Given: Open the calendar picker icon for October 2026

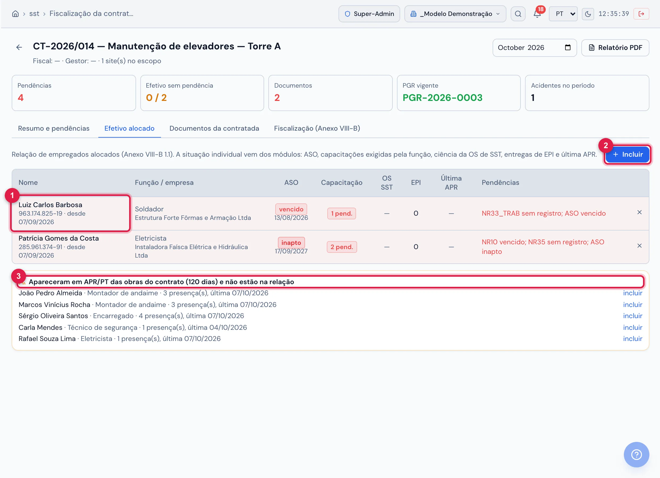Looking at the screenshot, I should tap(568, 48).
